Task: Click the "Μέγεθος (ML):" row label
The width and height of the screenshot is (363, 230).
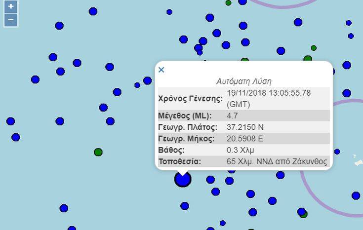Action: pyautogui.click(x=185, y=116)
